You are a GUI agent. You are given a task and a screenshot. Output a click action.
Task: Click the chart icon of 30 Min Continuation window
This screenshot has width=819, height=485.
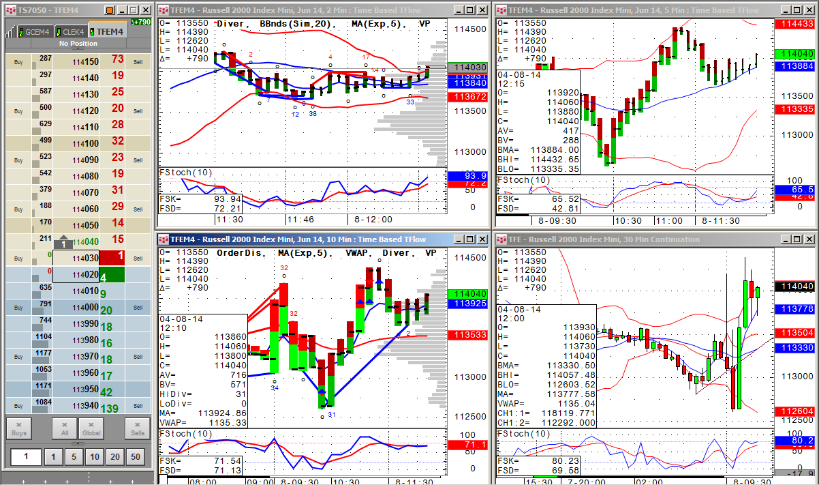[501, 239]
